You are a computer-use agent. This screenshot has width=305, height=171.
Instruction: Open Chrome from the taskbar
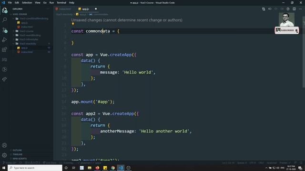[113, 168]
